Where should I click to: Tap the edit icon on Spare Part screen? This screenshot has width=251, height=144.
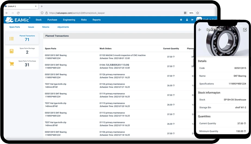[244, 29]
